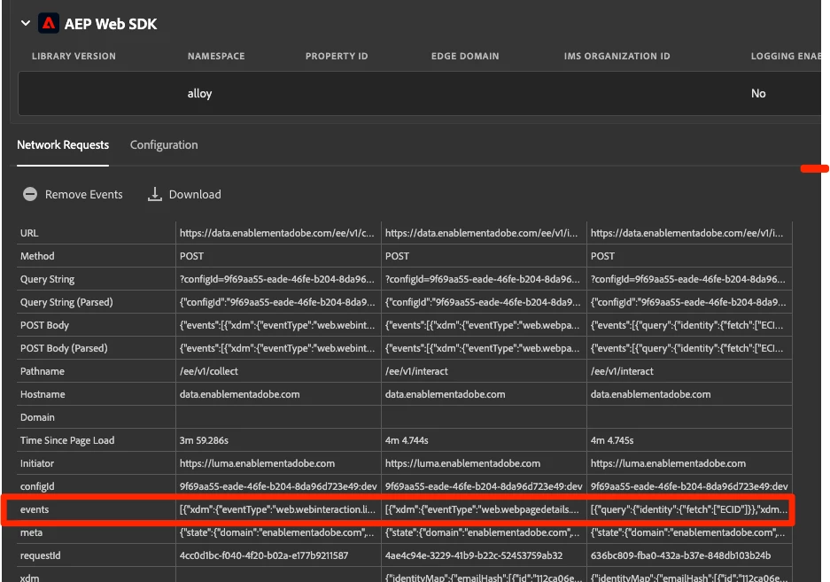The height and width of the screenshot is (582, 830).
Task: Click the Remove Events minus icon
Action: pyautogui.click(x=30, y=194)
